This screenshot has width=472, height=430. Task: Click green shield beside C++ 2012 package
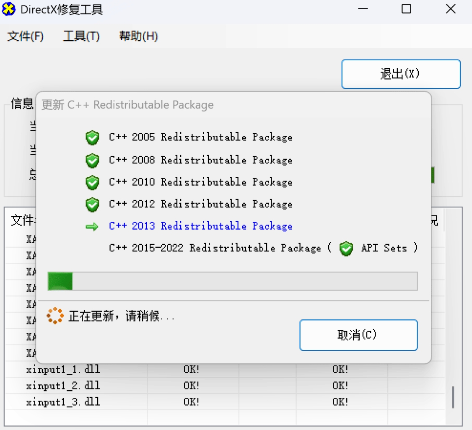92,205
